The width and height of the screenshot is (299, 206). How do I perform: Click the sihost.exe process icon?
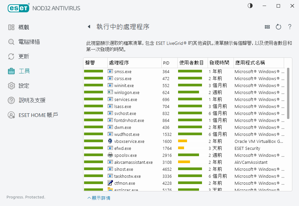coord(110,169)
